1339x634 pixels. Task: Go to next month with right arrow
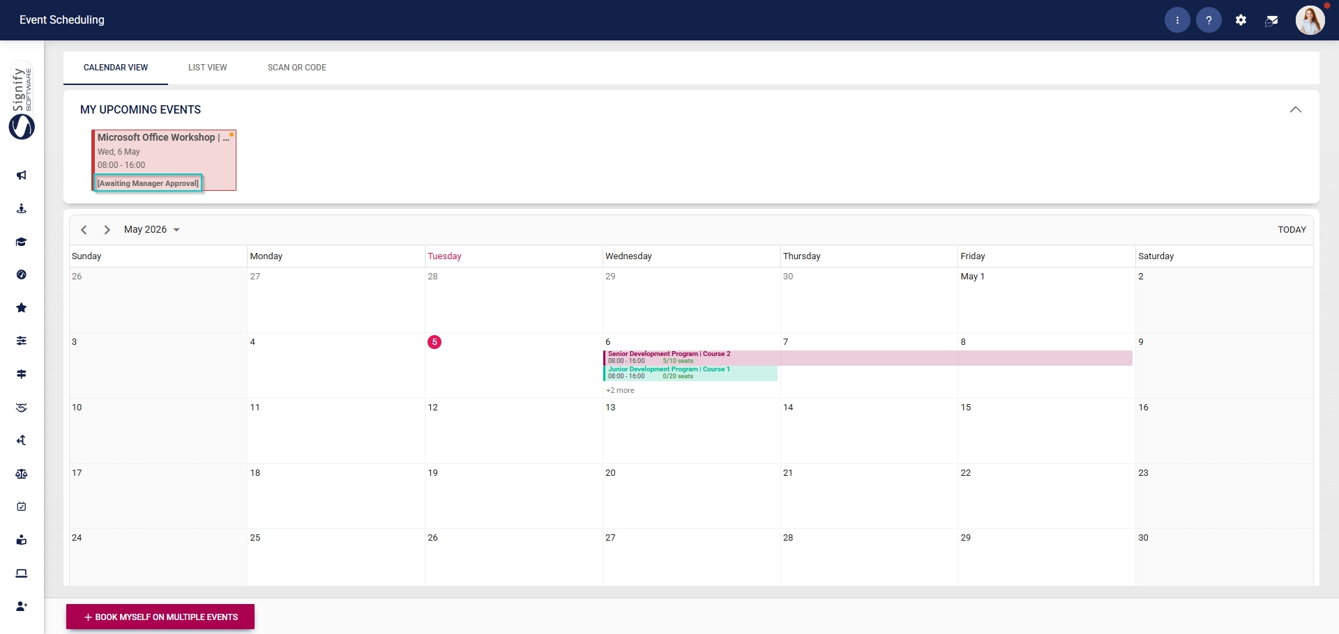point(107,230)
